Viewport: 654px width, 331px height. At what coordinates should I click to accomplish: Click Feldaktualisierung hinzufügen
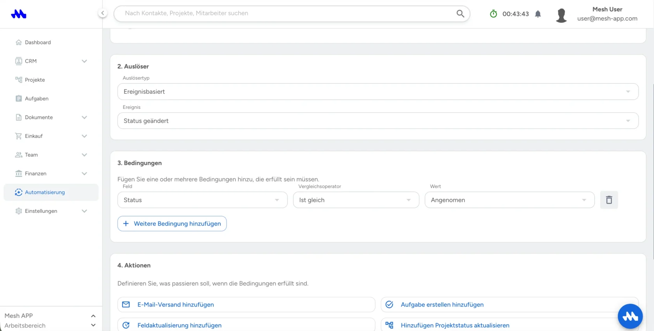pyautogui.click(x=246, y=325)
